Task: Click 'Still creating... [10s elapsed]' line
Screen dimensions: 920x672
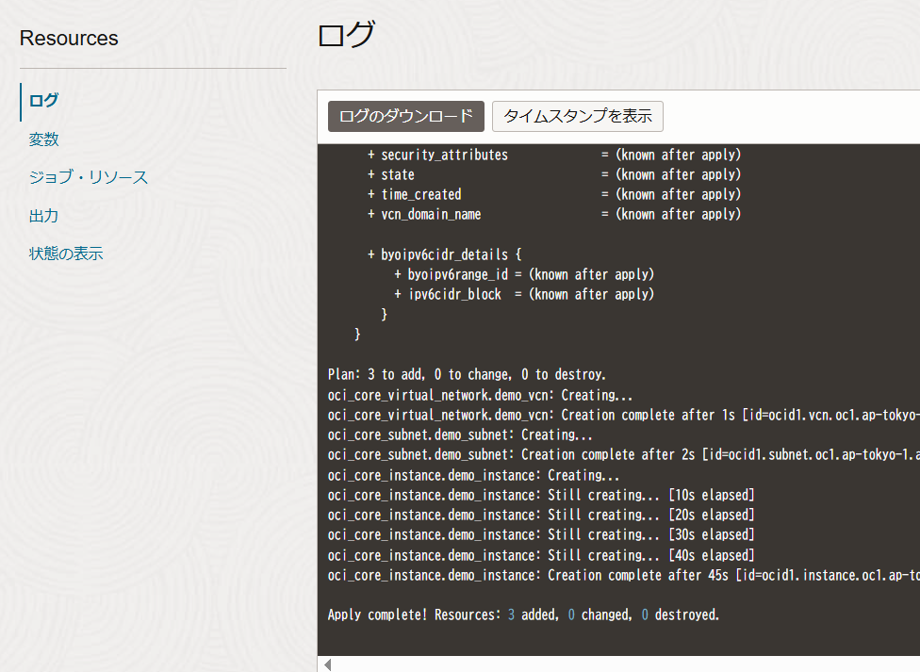Action: point(541,496)
